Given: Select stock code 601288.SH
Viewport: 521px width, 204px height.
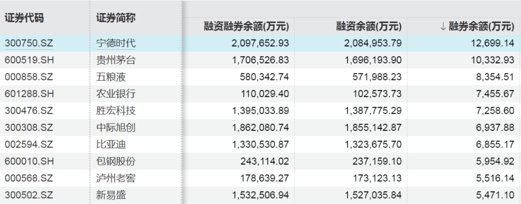Looking at the screenshot, I should pyautogui.click(x=29, y=94).
